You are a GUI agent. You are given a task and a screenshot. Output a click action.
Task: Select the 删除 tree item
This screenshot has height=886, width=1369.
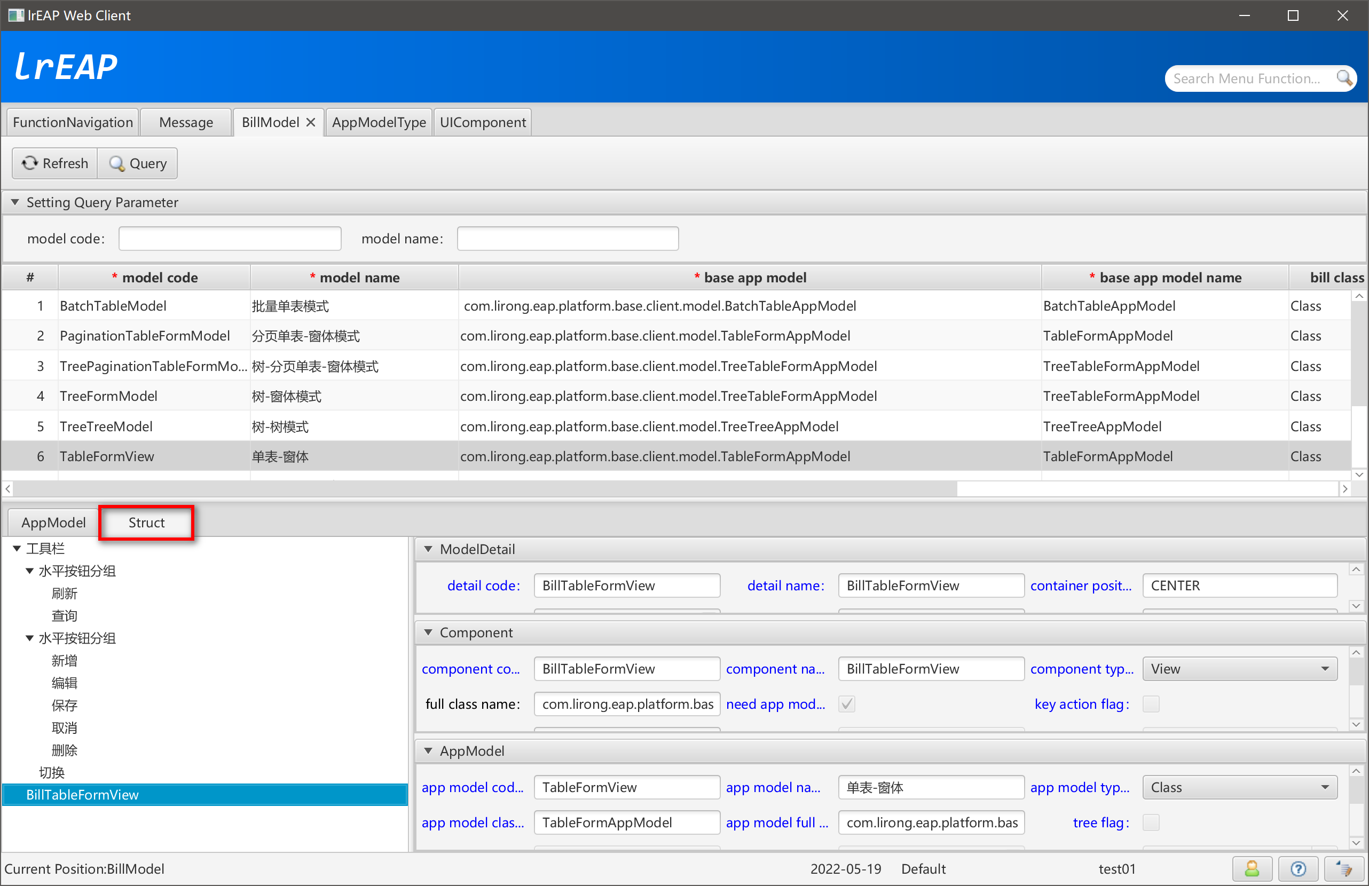pos(65,750)
